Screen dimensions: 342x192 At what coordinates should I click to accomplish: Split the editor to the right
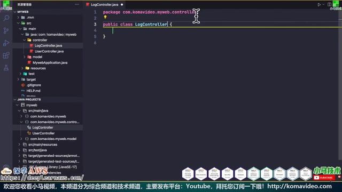329,4
